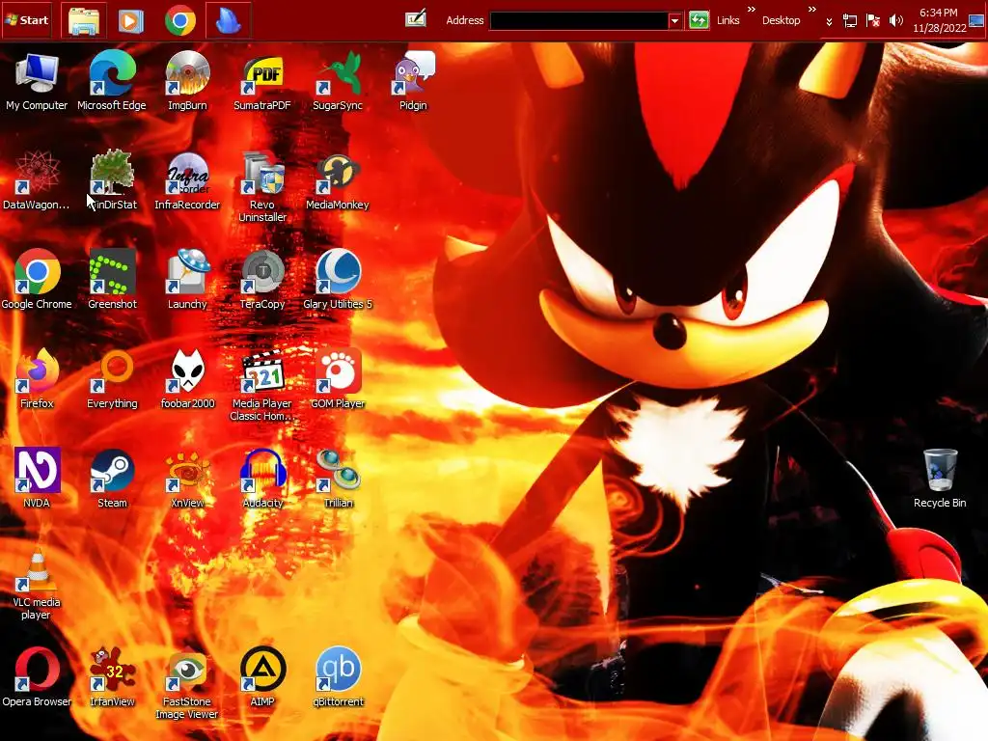Select the Firefox desktop shortcut
Viewport: 988px width, 741px height.
click(37, 379)
